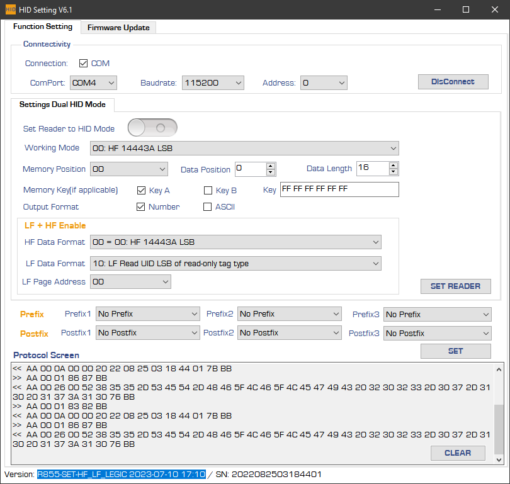510x484 pixels.
Task: Click the SET READER button
Action: click(x=455, y=286)
